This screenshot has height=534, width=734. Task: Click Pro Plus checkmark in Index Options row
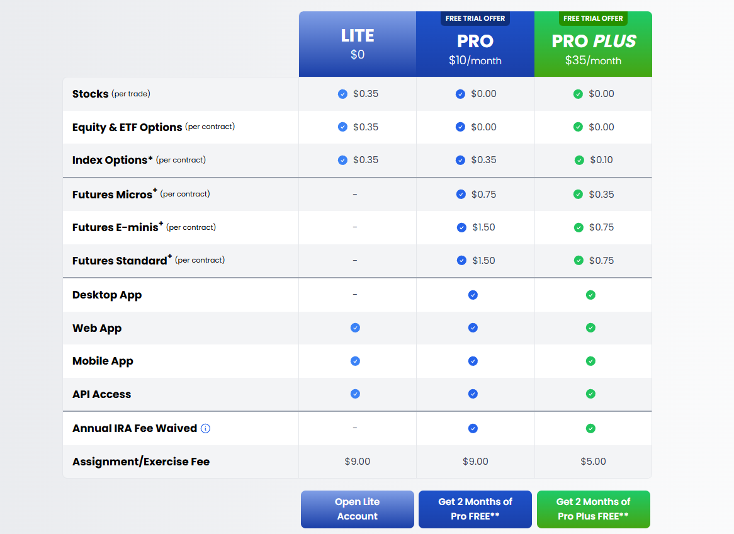tap(580, 160)
